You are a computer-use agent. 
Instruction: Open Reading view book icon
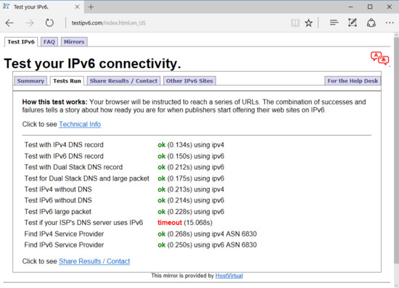click(x=295, y=23)
